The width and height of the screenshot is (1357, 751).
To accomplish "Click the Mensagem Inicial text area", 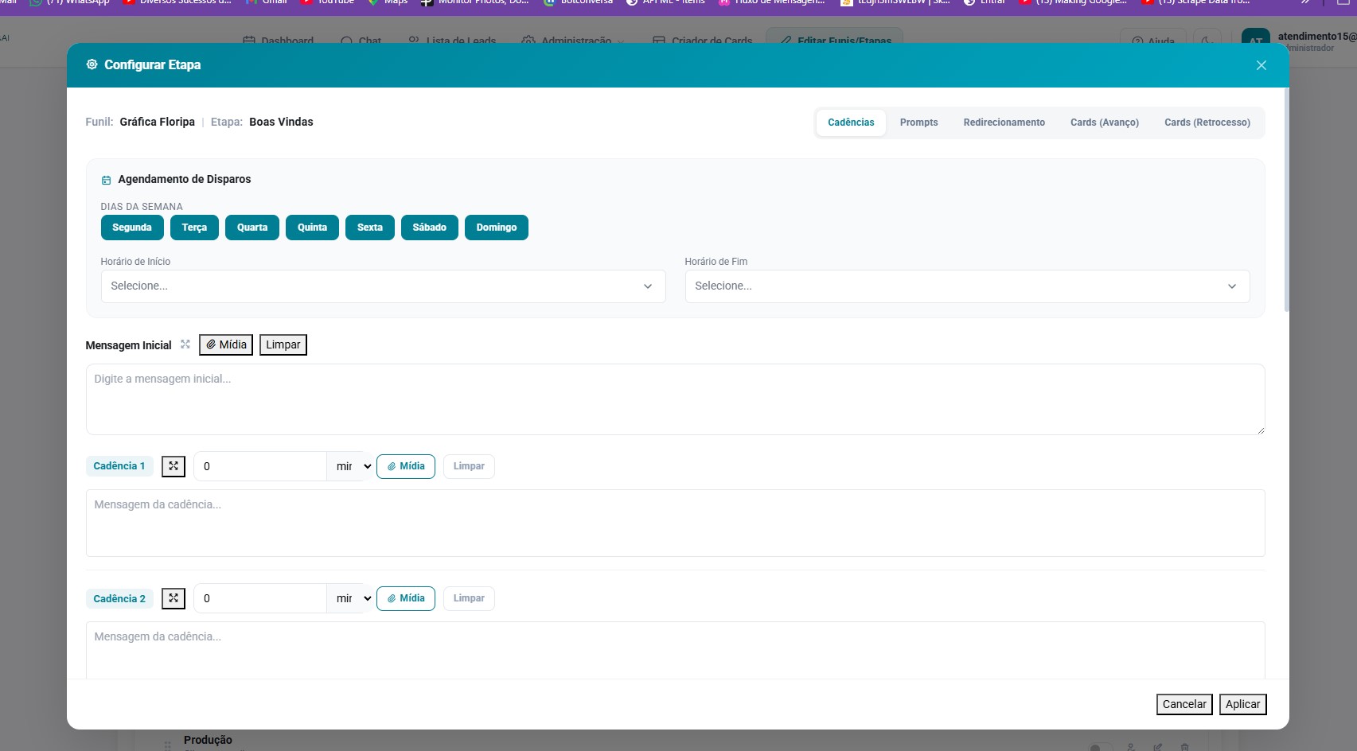I will pos(675,399).
